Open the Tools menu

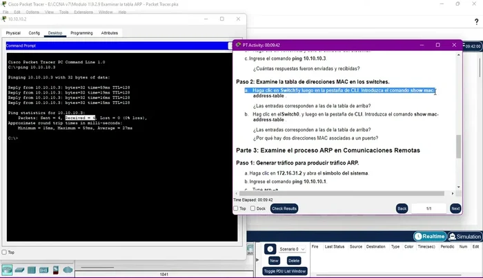(x=63, y=12)
